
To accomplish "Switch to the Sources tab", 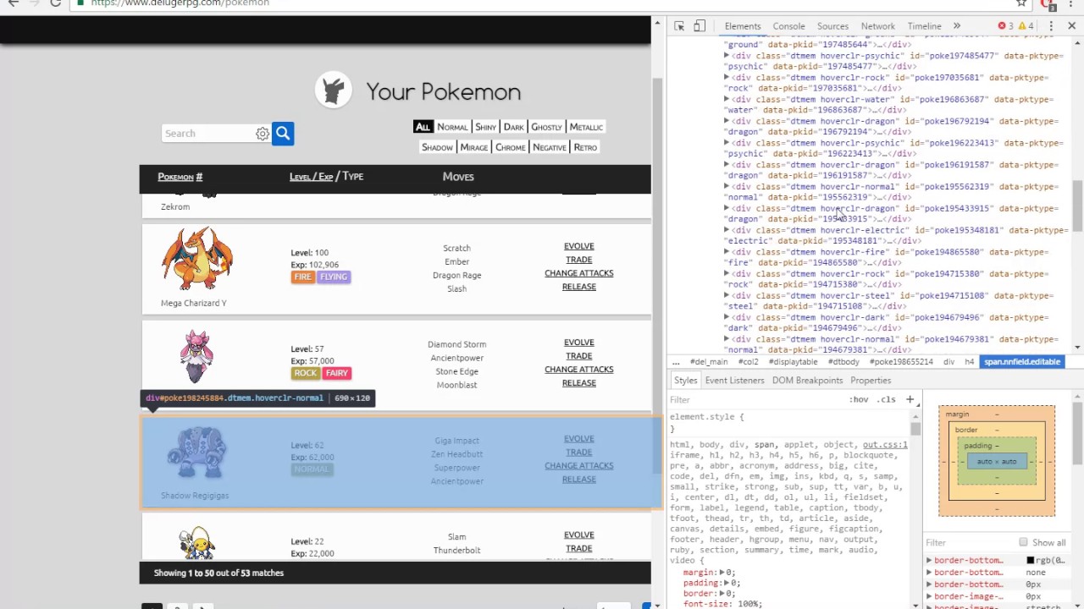I will point(832,26).
